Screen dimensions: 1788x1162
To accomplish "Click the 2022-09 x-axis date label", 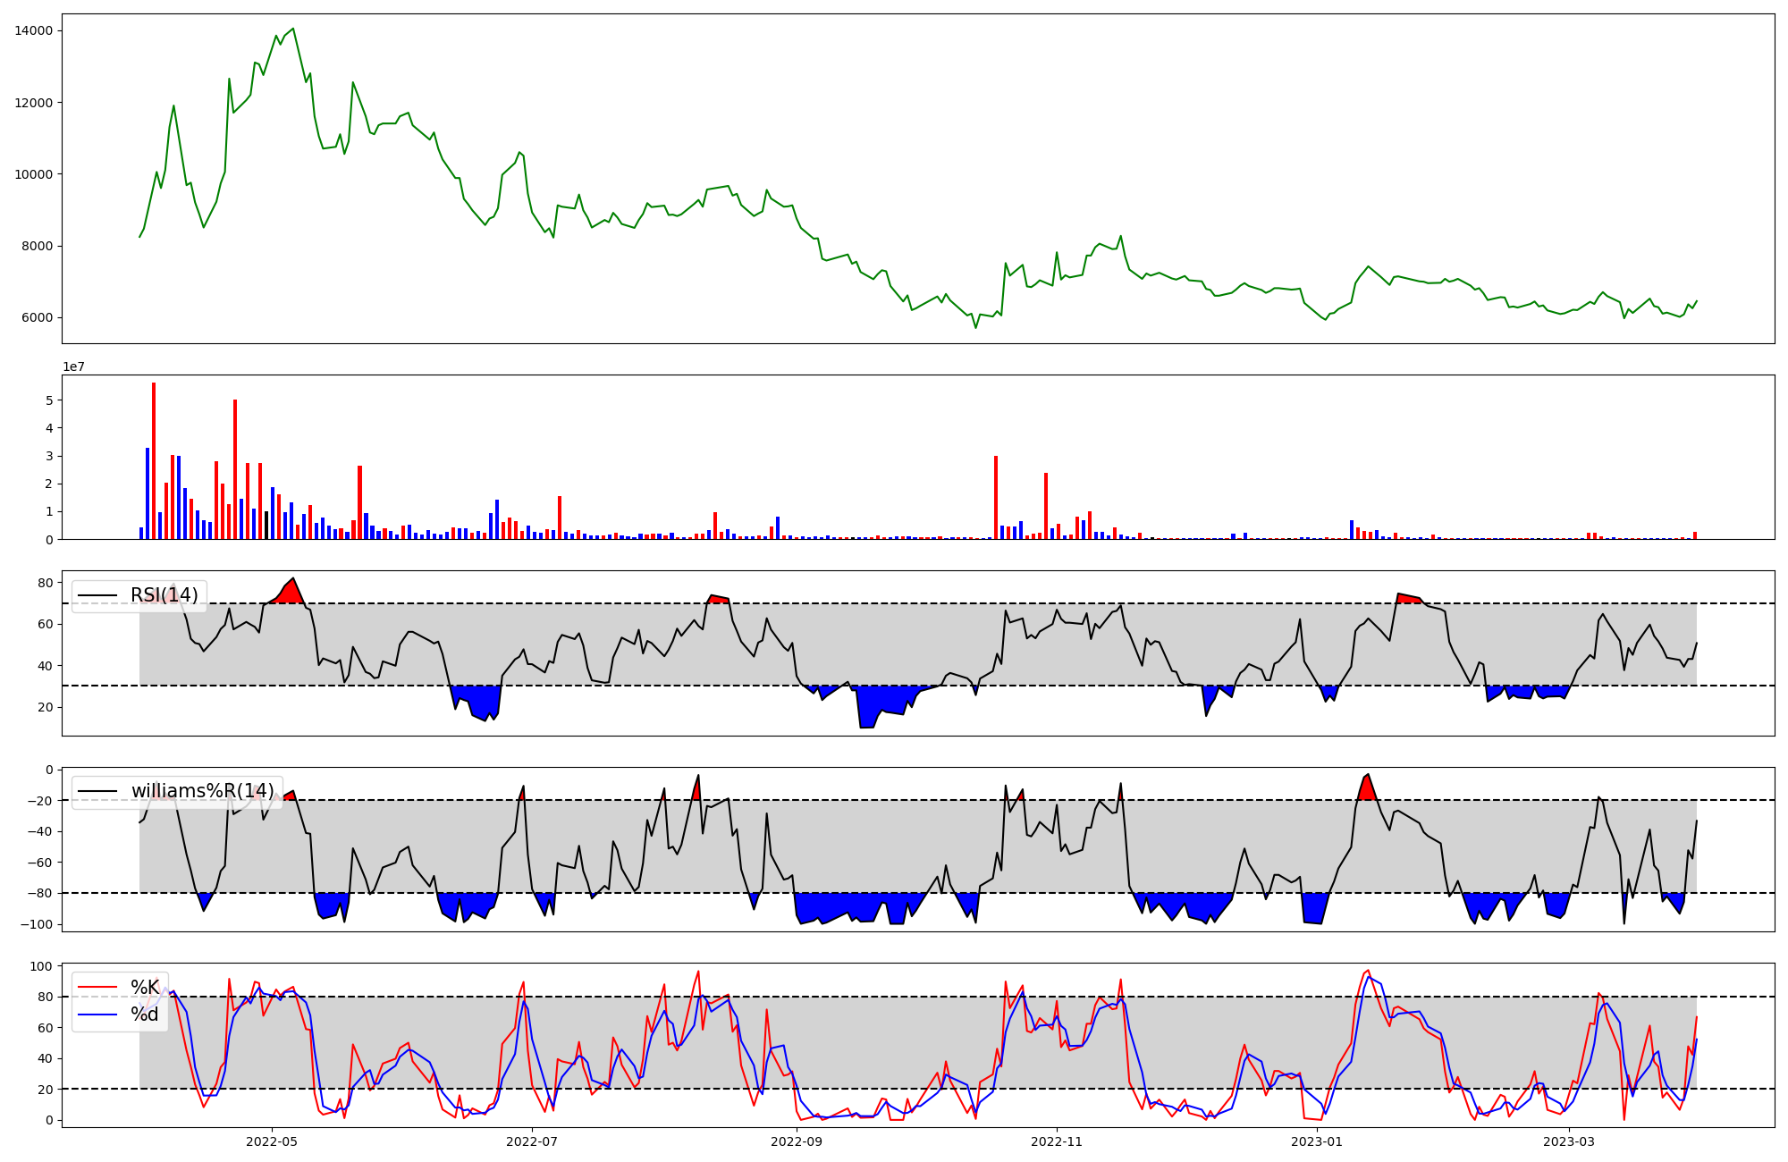I will point(796,1141).
